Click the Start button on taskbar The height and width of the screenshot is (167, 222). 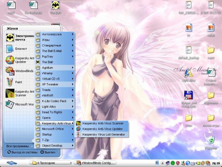point(12,163)
